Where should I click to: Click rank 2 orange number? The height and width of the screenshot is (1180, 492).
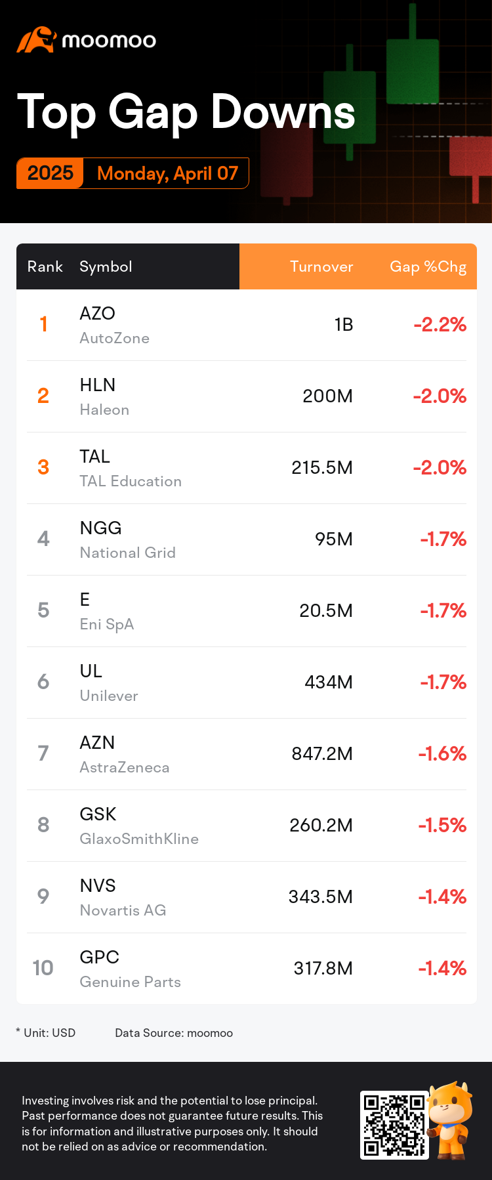coord(43,396)
